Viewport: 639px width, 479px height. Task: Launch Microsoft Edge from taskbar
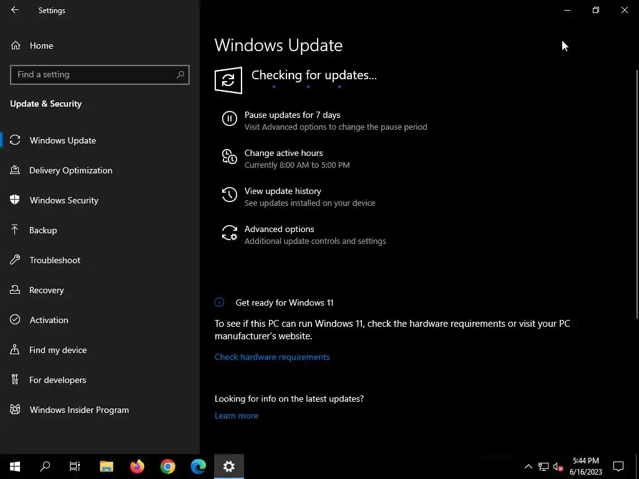[198, 467]
